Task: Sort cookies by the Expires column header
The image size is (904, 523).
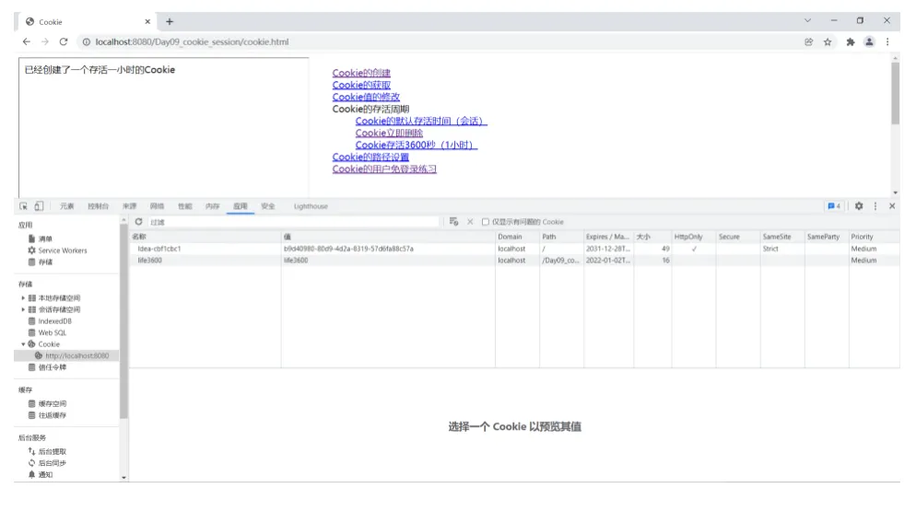Action: coord(608,237)
